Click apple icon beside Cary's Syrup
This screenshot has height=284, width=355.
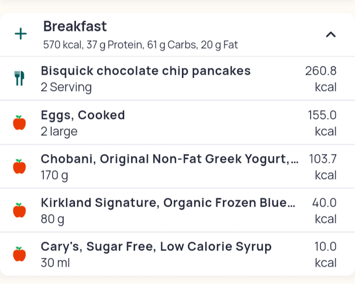(19, 254)
